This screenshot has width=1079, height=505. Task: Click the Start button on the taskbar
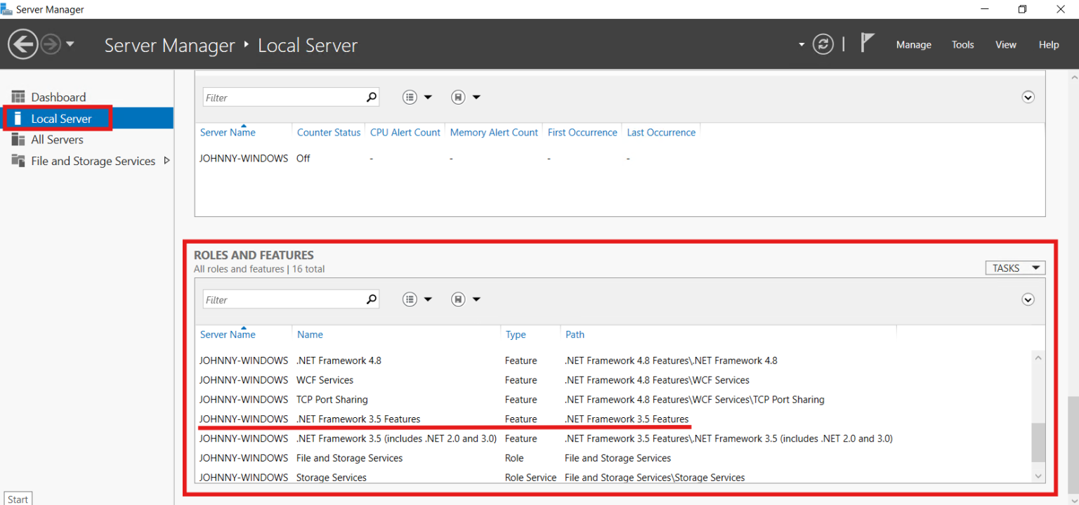(18, 499)
